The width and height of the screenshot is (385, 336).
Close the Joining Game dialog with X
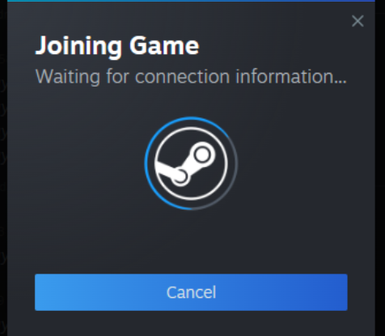tap(357, 21)
